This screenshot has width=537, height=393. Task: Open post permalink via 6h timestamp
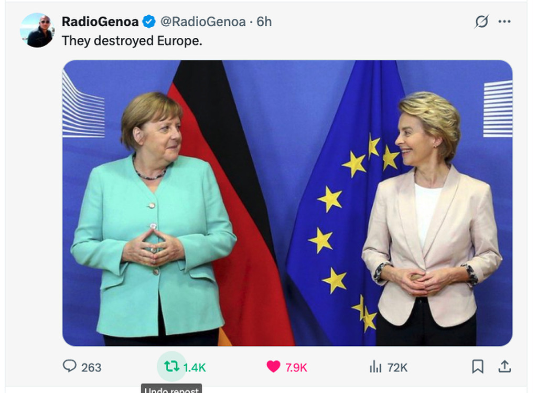[x=264, y=22]
